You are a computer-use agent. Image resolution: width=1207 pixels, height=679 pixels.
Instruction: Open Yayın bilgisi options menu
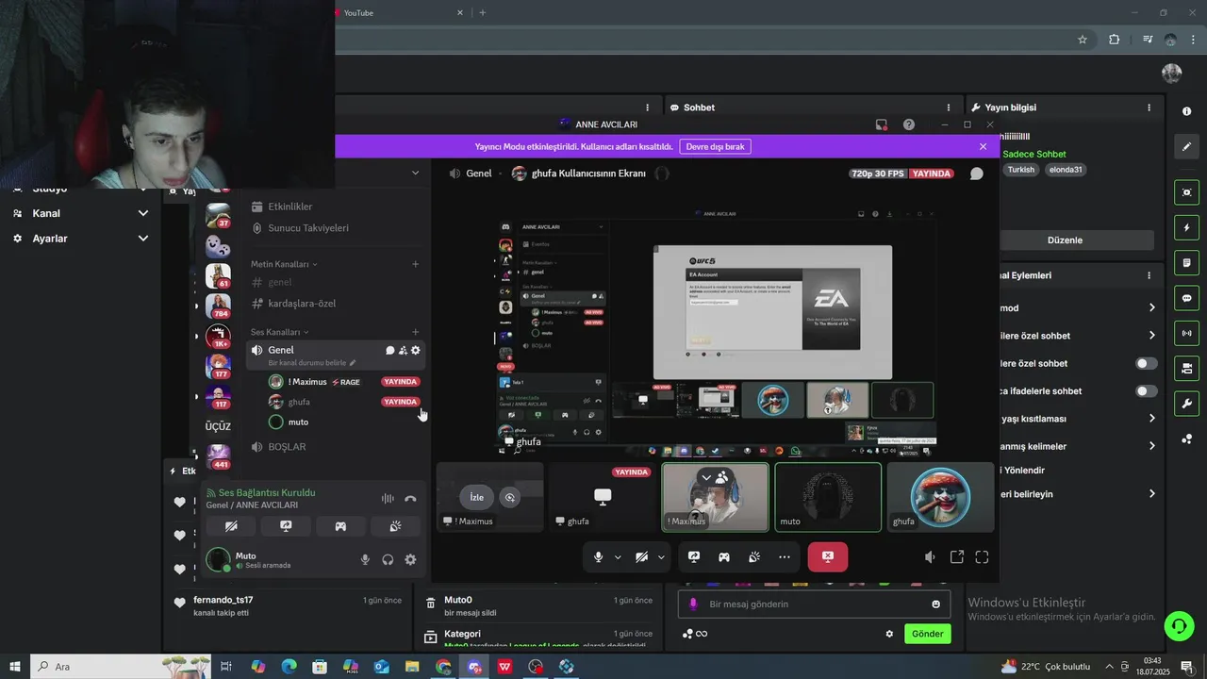1149,108
